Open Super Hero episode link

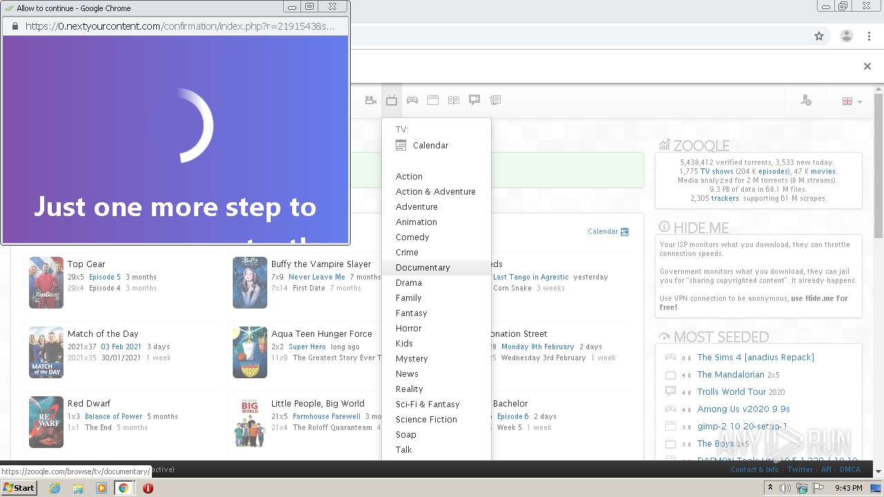pyautogui.click(x=307, y=347)
